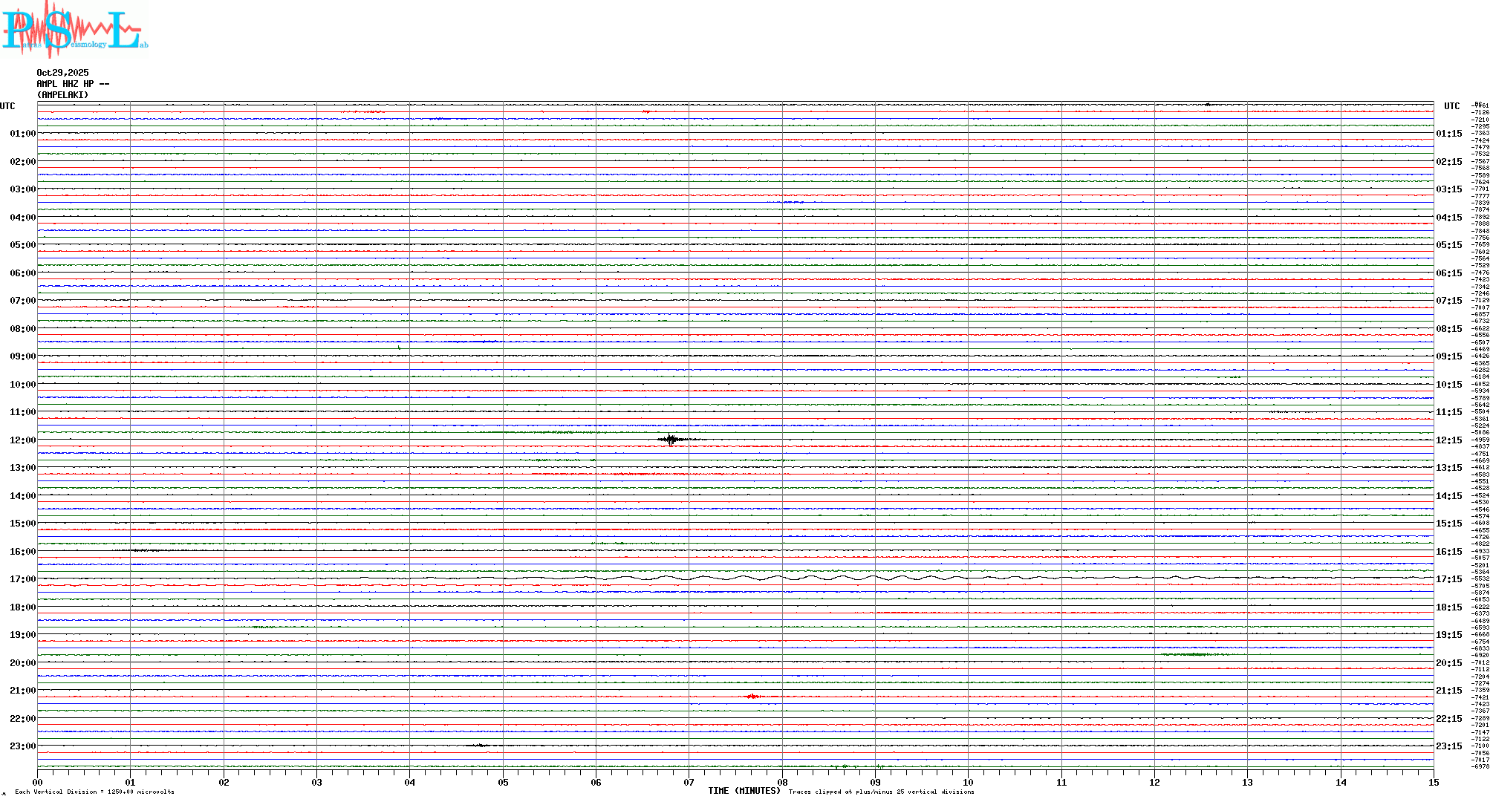This screenshot has height=802, width=1493.
Task: Click the UTC label at top left
Action: (7, 106)
